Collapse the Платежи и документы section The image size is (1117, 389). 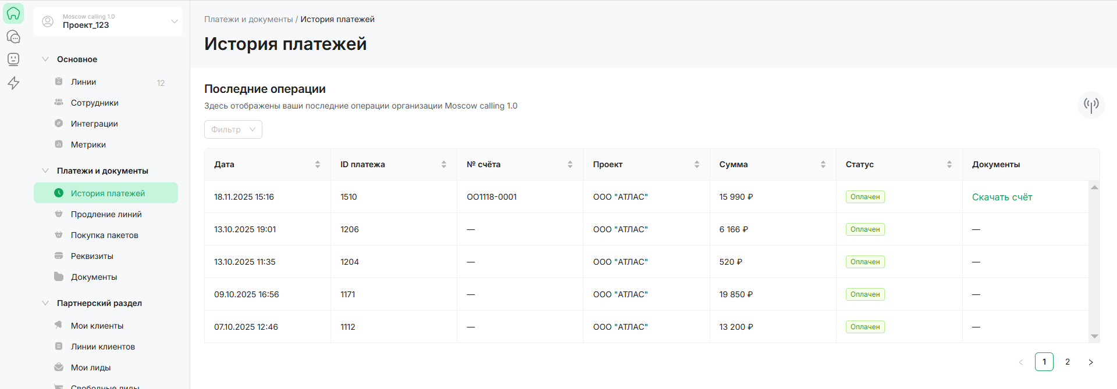coord(45,171)
